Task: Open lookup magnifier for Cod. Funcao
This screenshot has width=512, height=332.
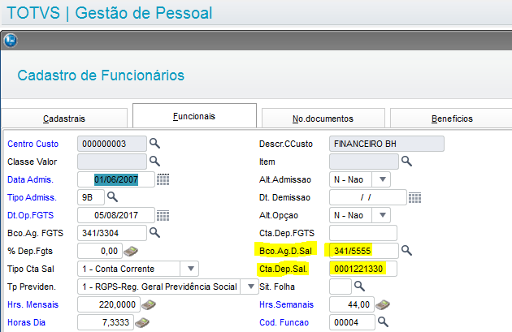Action: (x=383, y=322)
